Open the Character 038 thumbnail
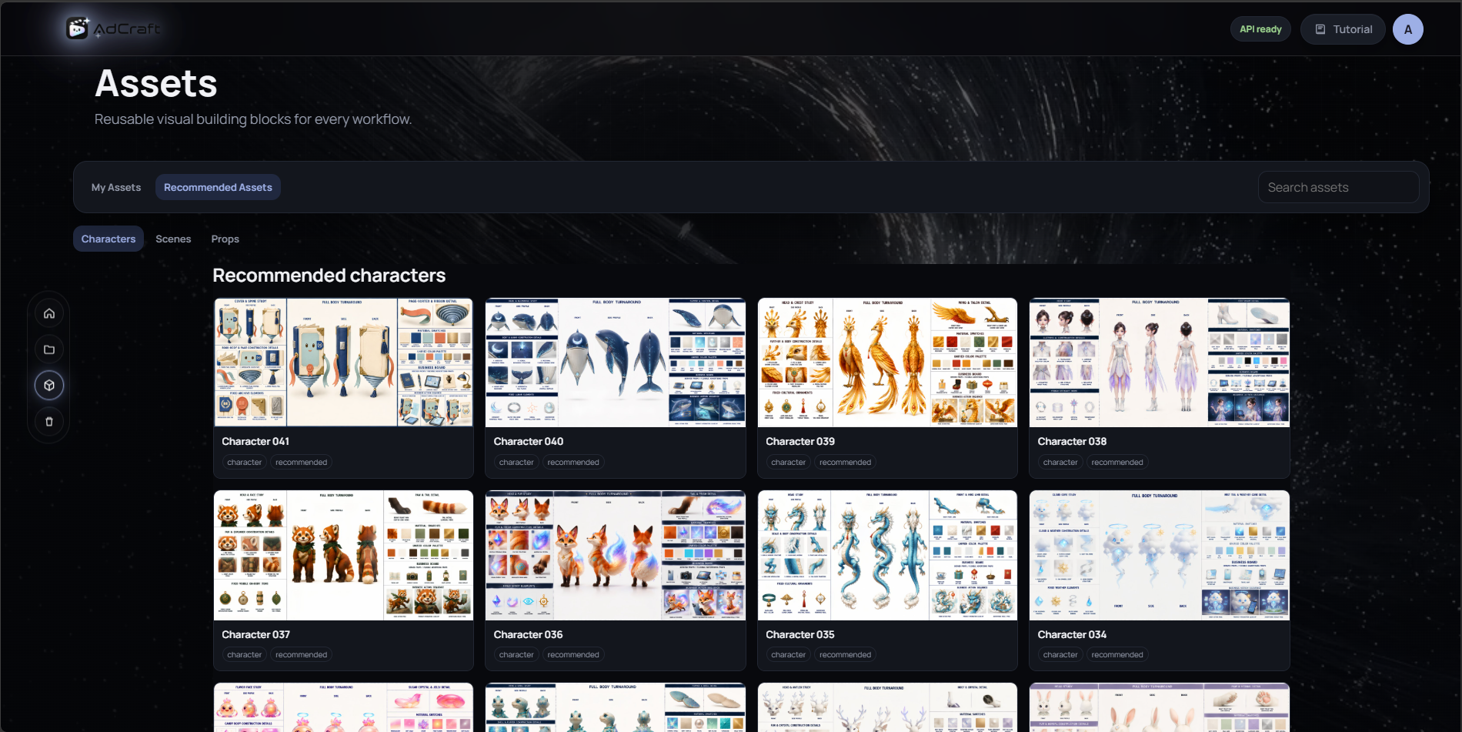1462x732 pixels. click(x=1160, y=363)
